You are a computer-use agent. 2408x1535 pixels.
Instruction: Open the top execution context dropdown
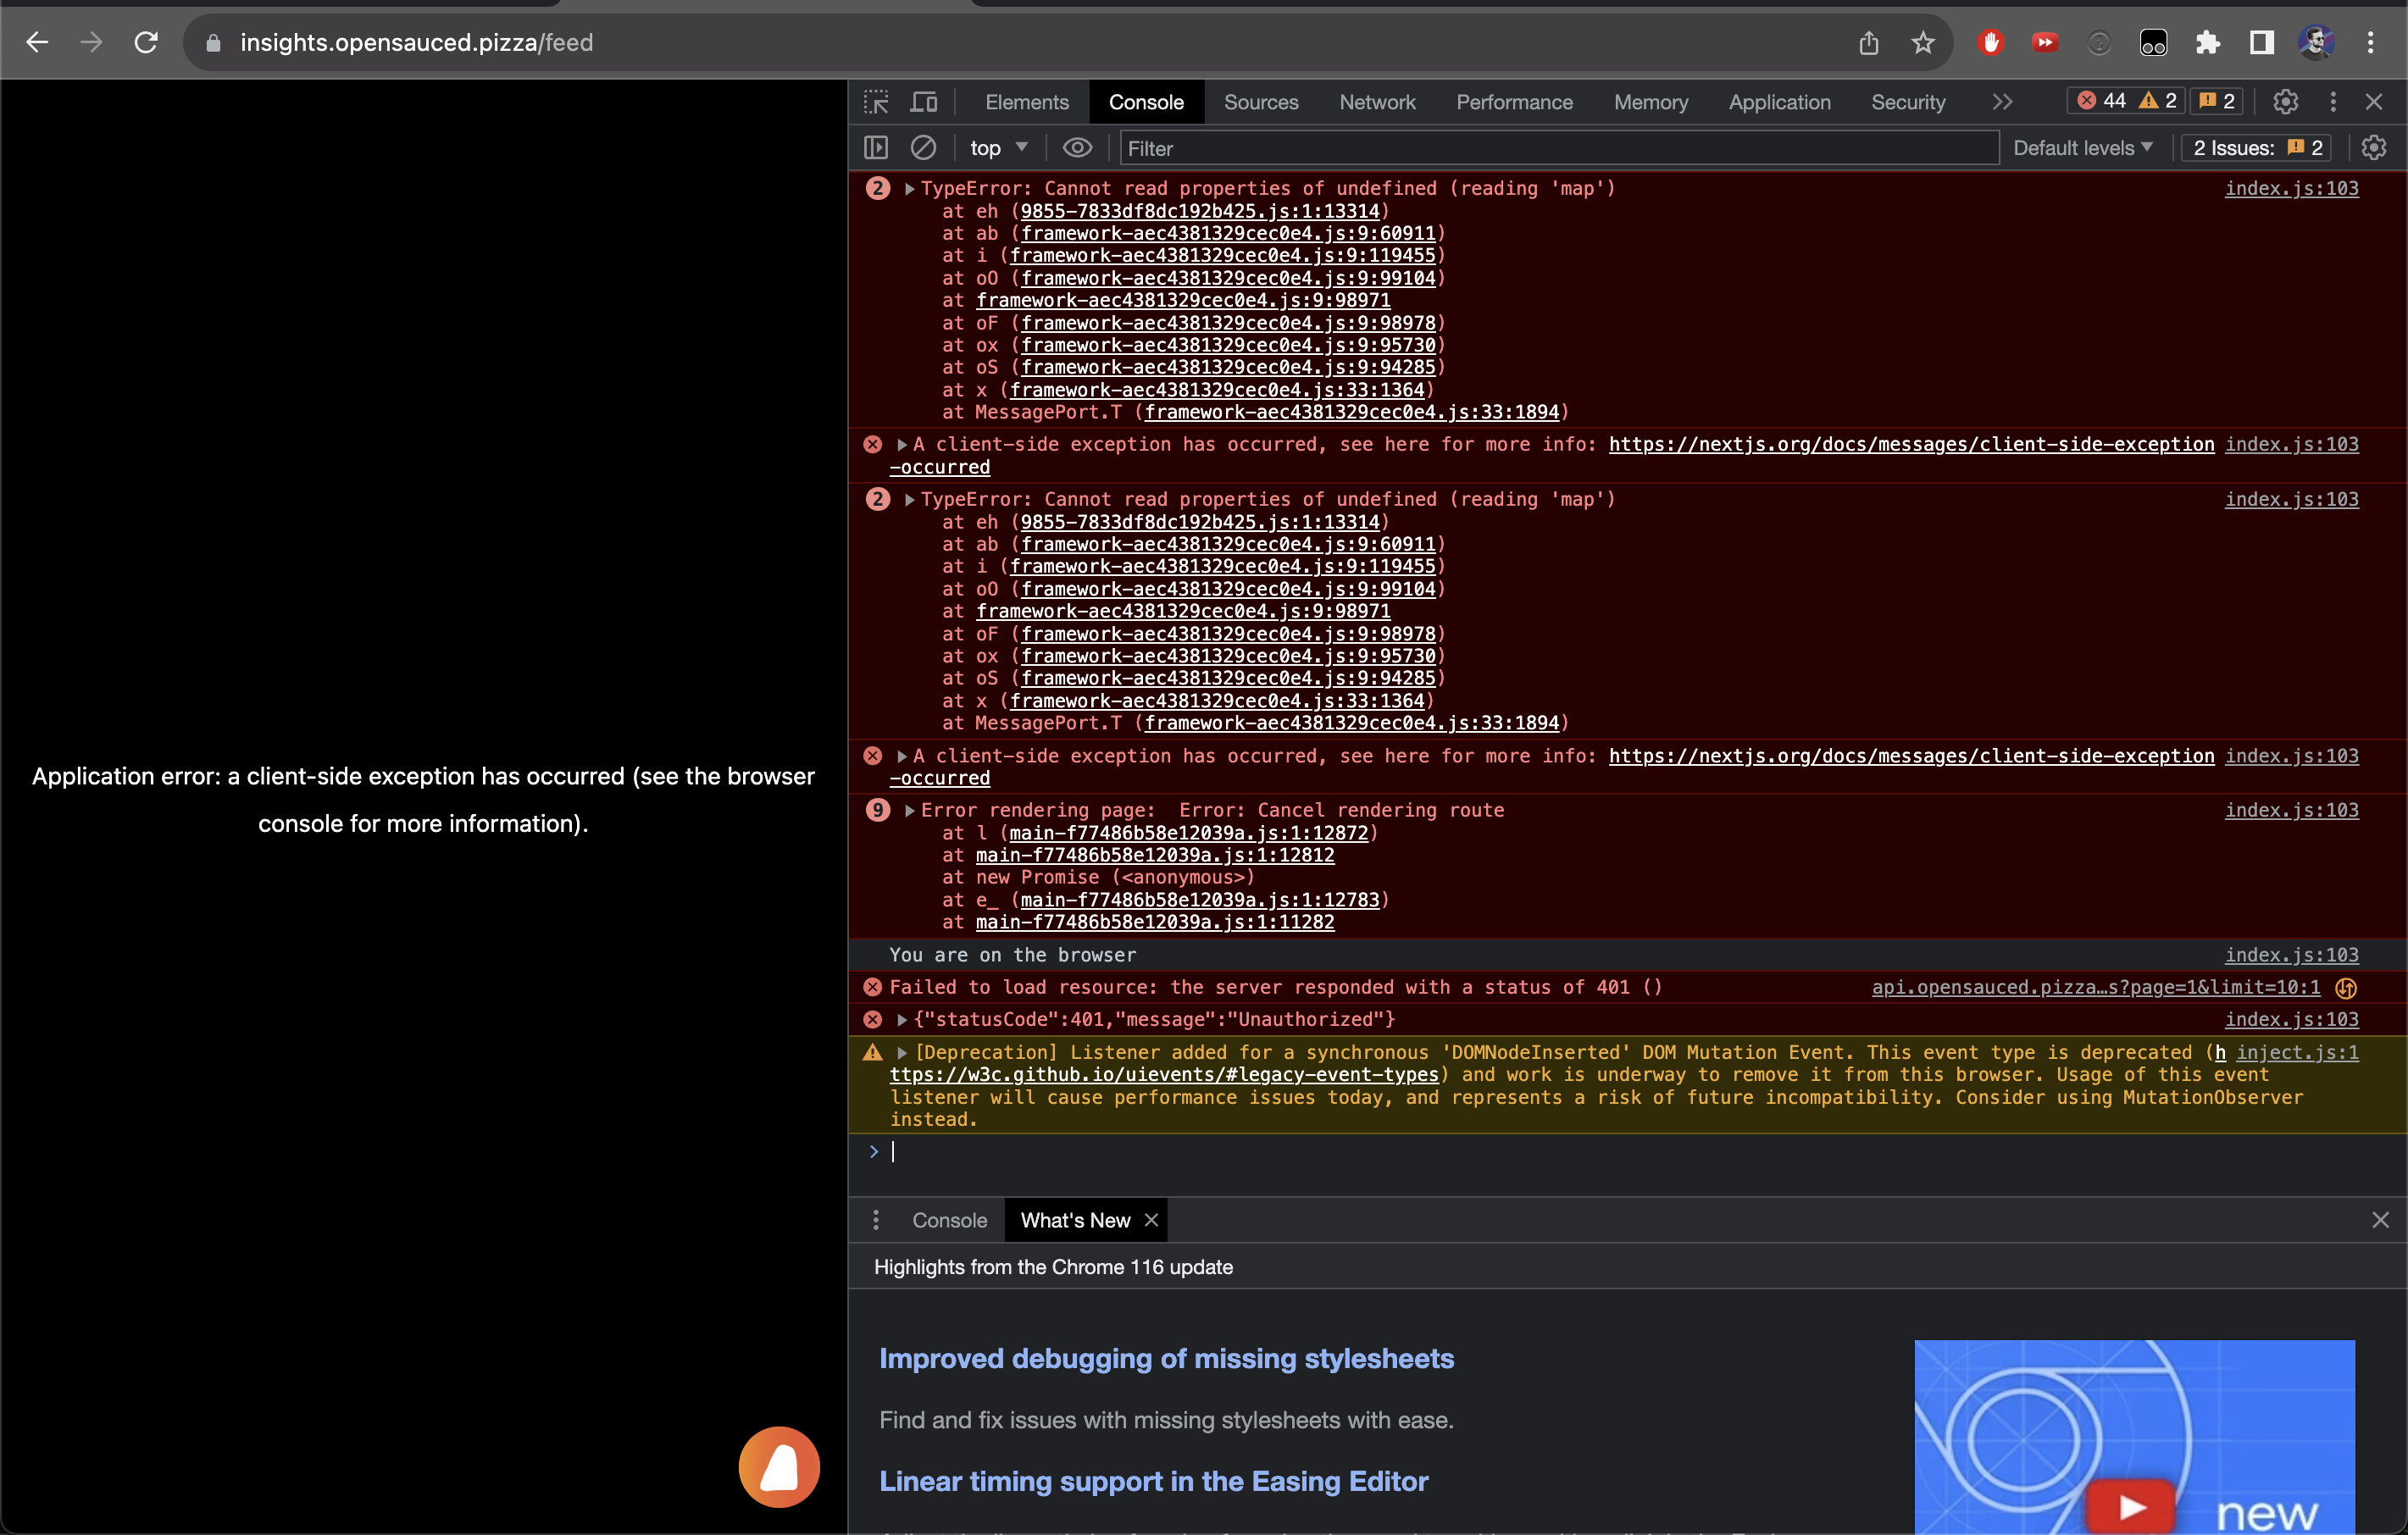996,147
